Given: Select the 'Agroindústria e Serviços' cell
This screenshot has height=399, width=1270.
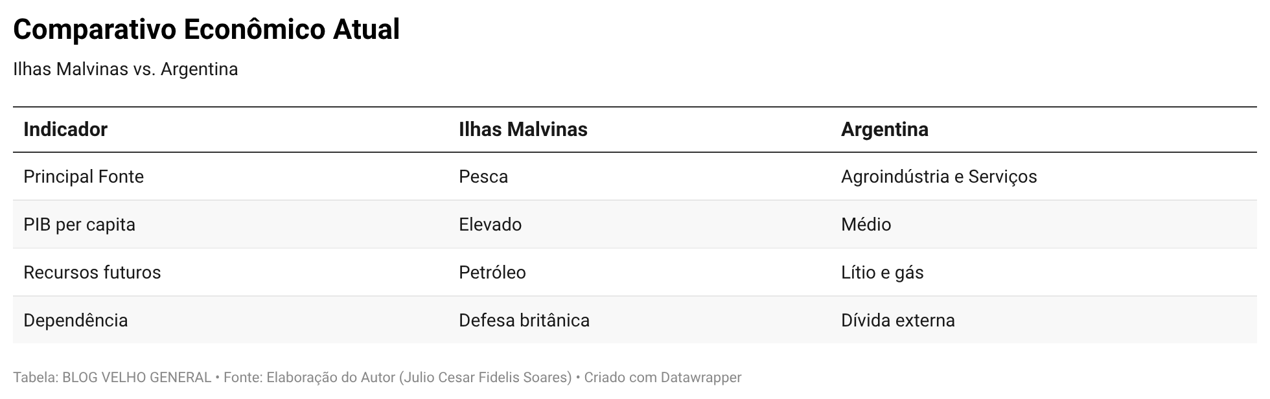Looking at the screenshot, I should point(939,177).
